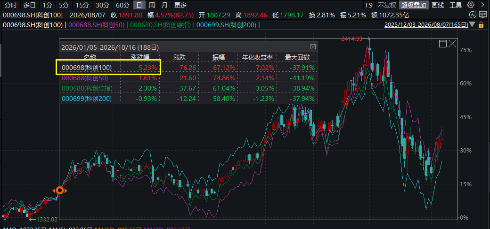490x229 pixels.
Task: Switch to 多日 multi-day view
Action: tap(29, 5)
